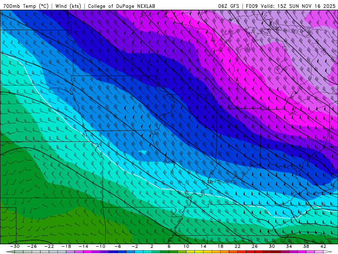The image size is (338, 254).
Task: Click the 2 value on the temperature scale
Action: point(152,246)
